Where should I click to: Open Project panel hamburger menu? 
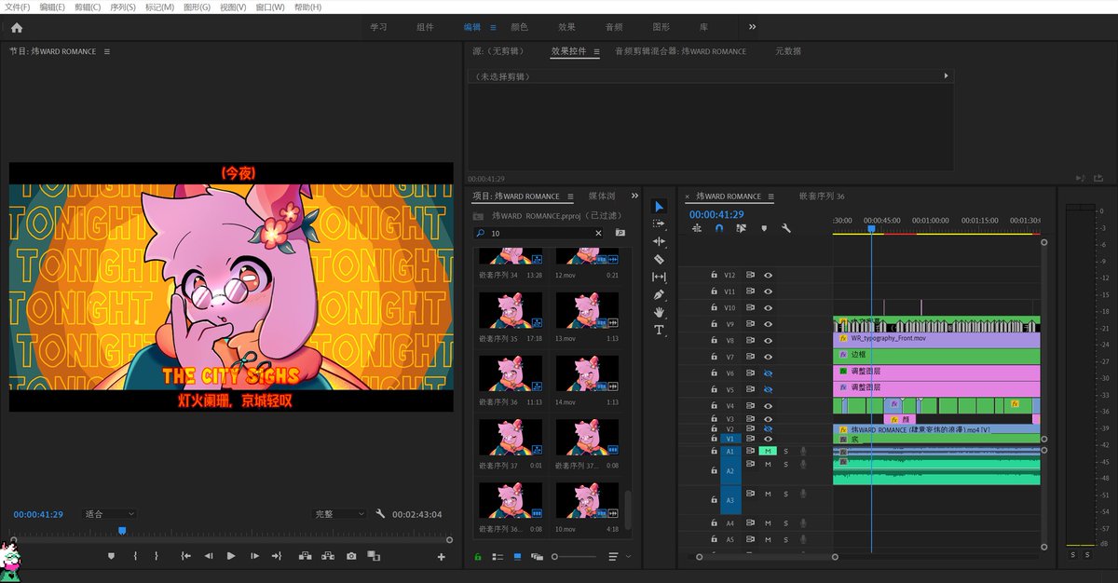coord(568,197)
